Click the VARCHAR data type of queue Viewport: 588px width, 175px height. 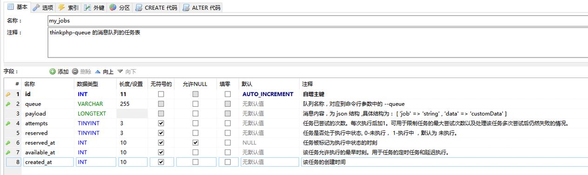tap(90, 104)
